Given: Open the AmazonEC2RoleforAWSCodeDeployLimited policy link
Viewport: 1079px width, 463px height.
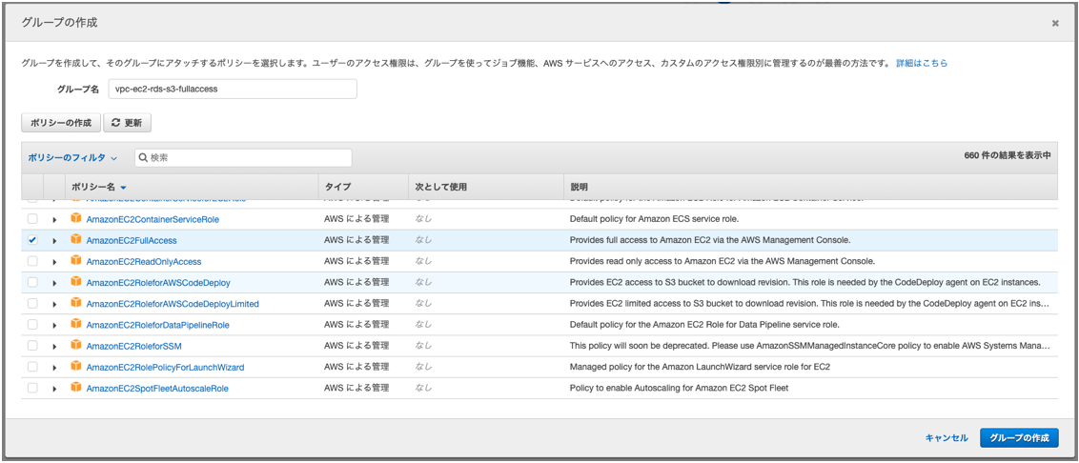Looking at the screenshot, I should click(173, 304).
